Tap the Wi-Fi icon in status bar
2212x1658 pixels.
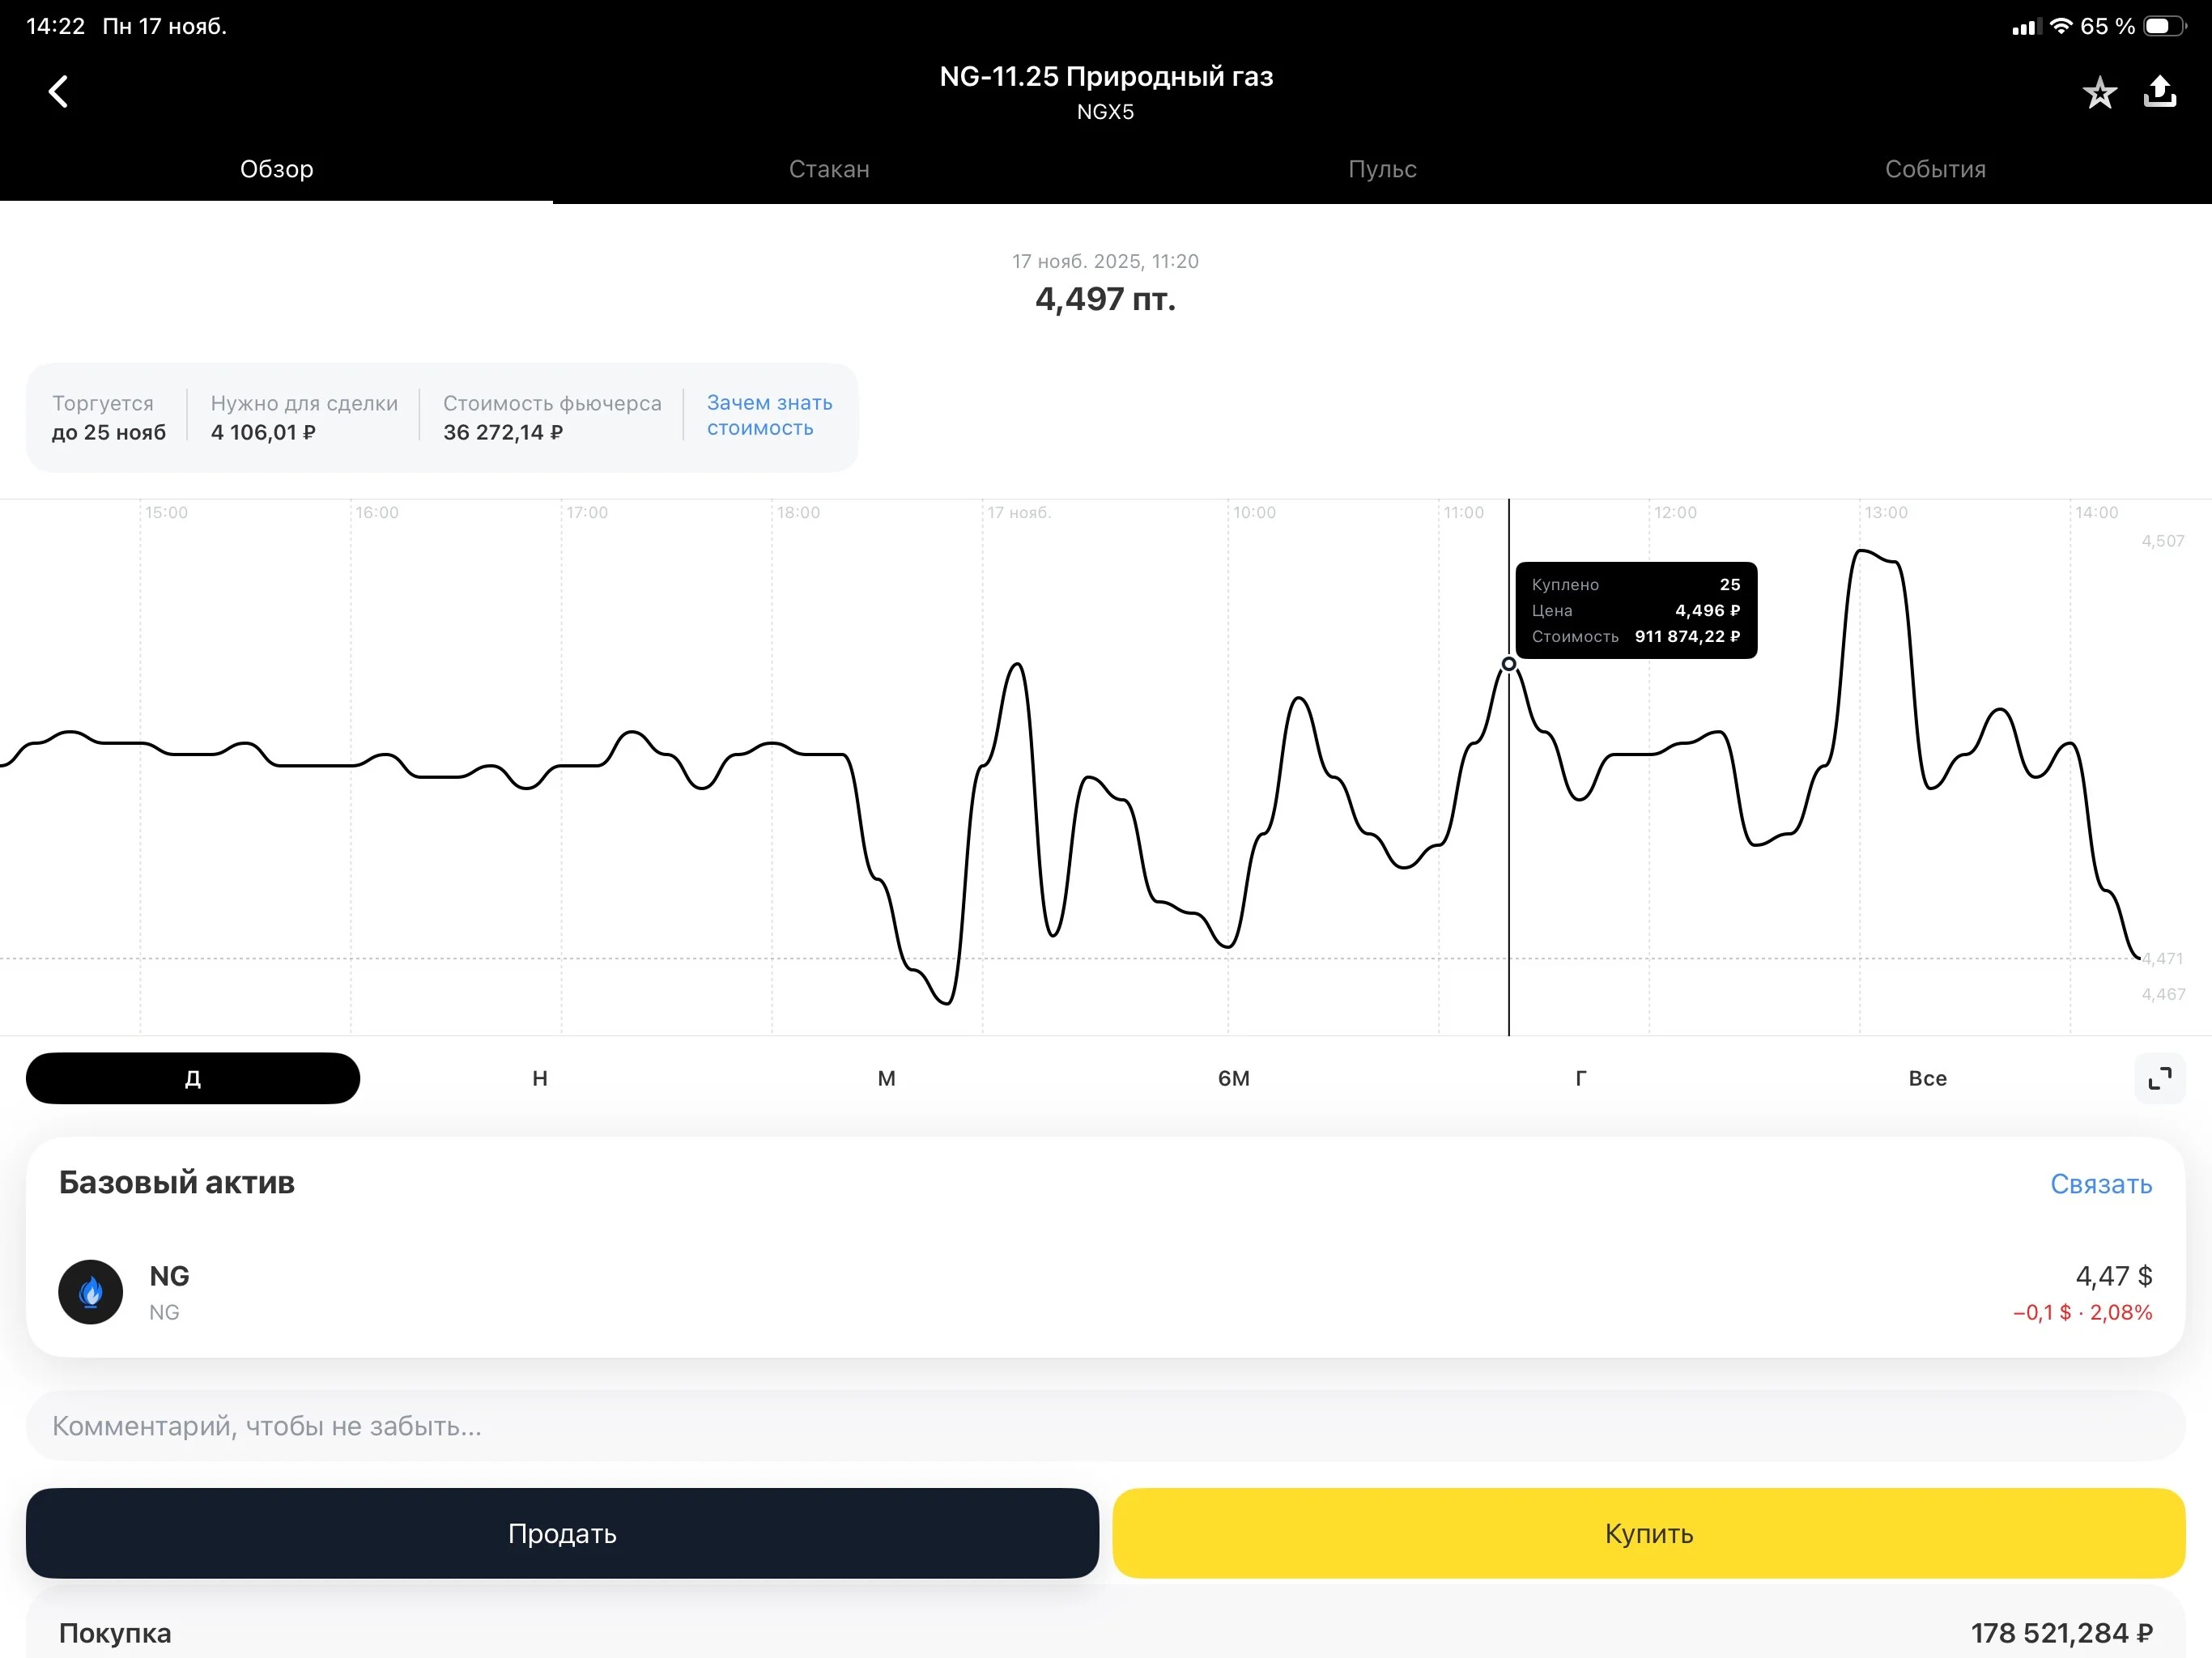pyautogui.click(x=2060, y=26)
